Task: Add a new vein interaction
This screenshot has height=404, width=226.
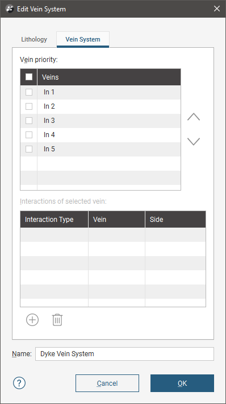Action: pyautogui.click(x=32, y=320)
